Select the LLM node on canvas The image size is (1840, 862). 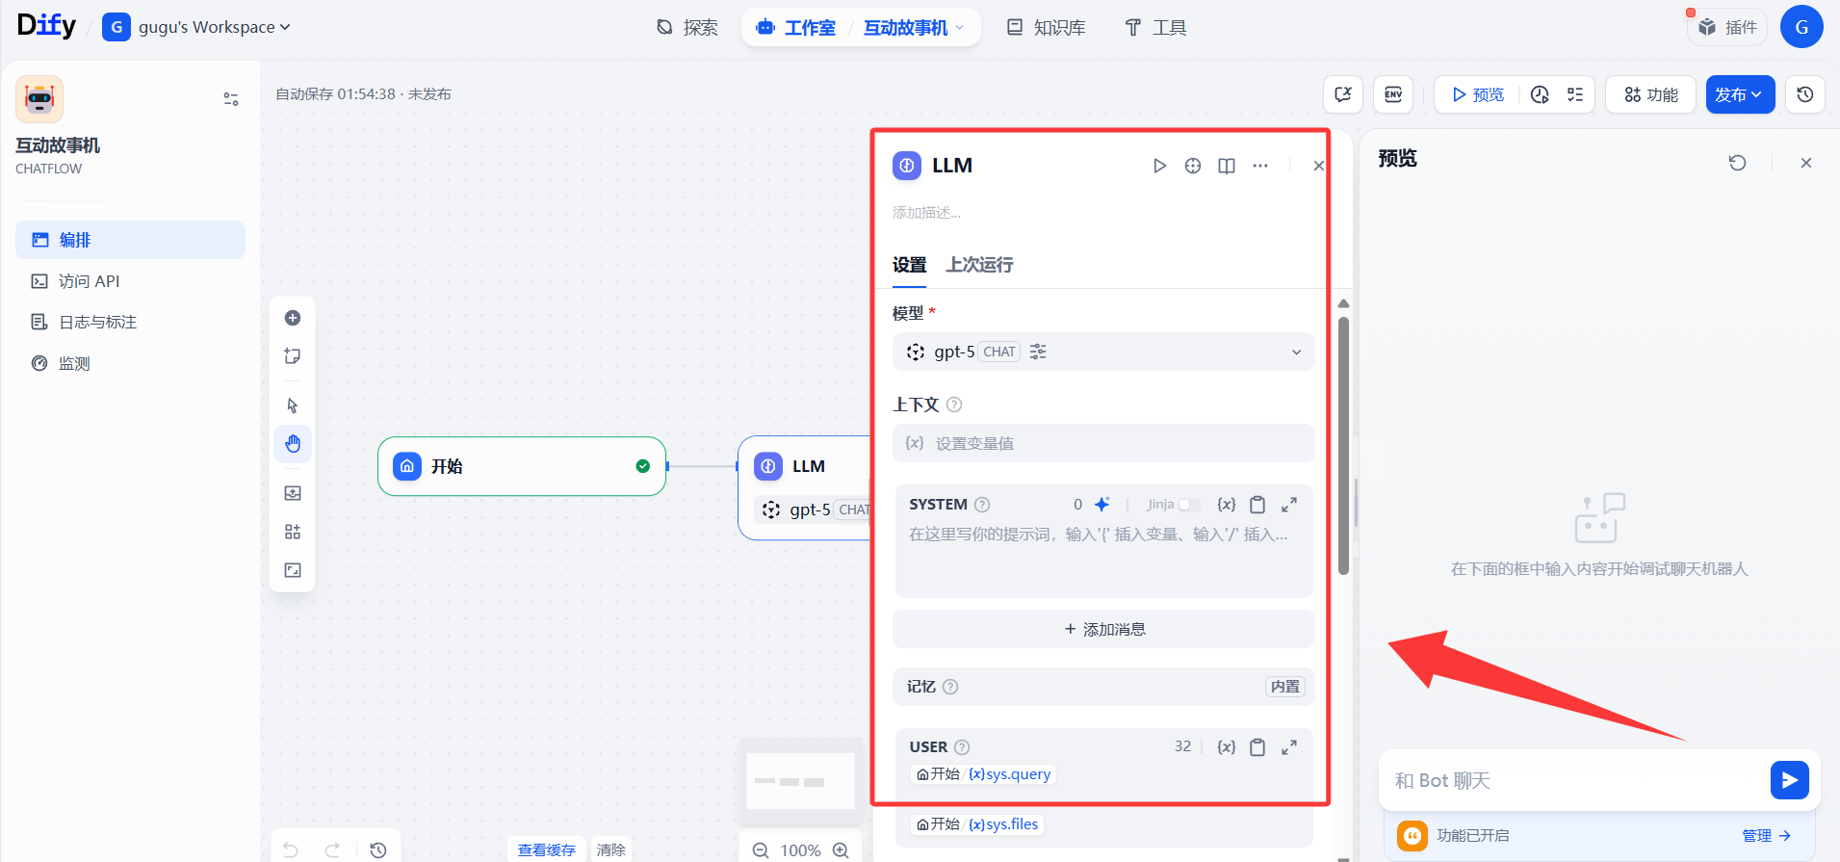805,487
